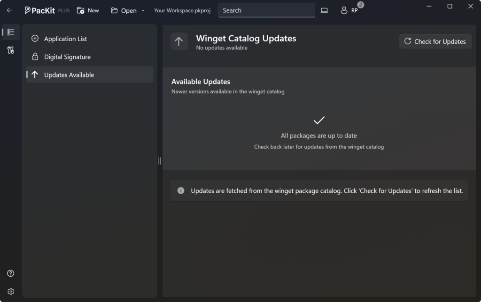Focus the Search input field
481x302 pixels.
(267, 10)
